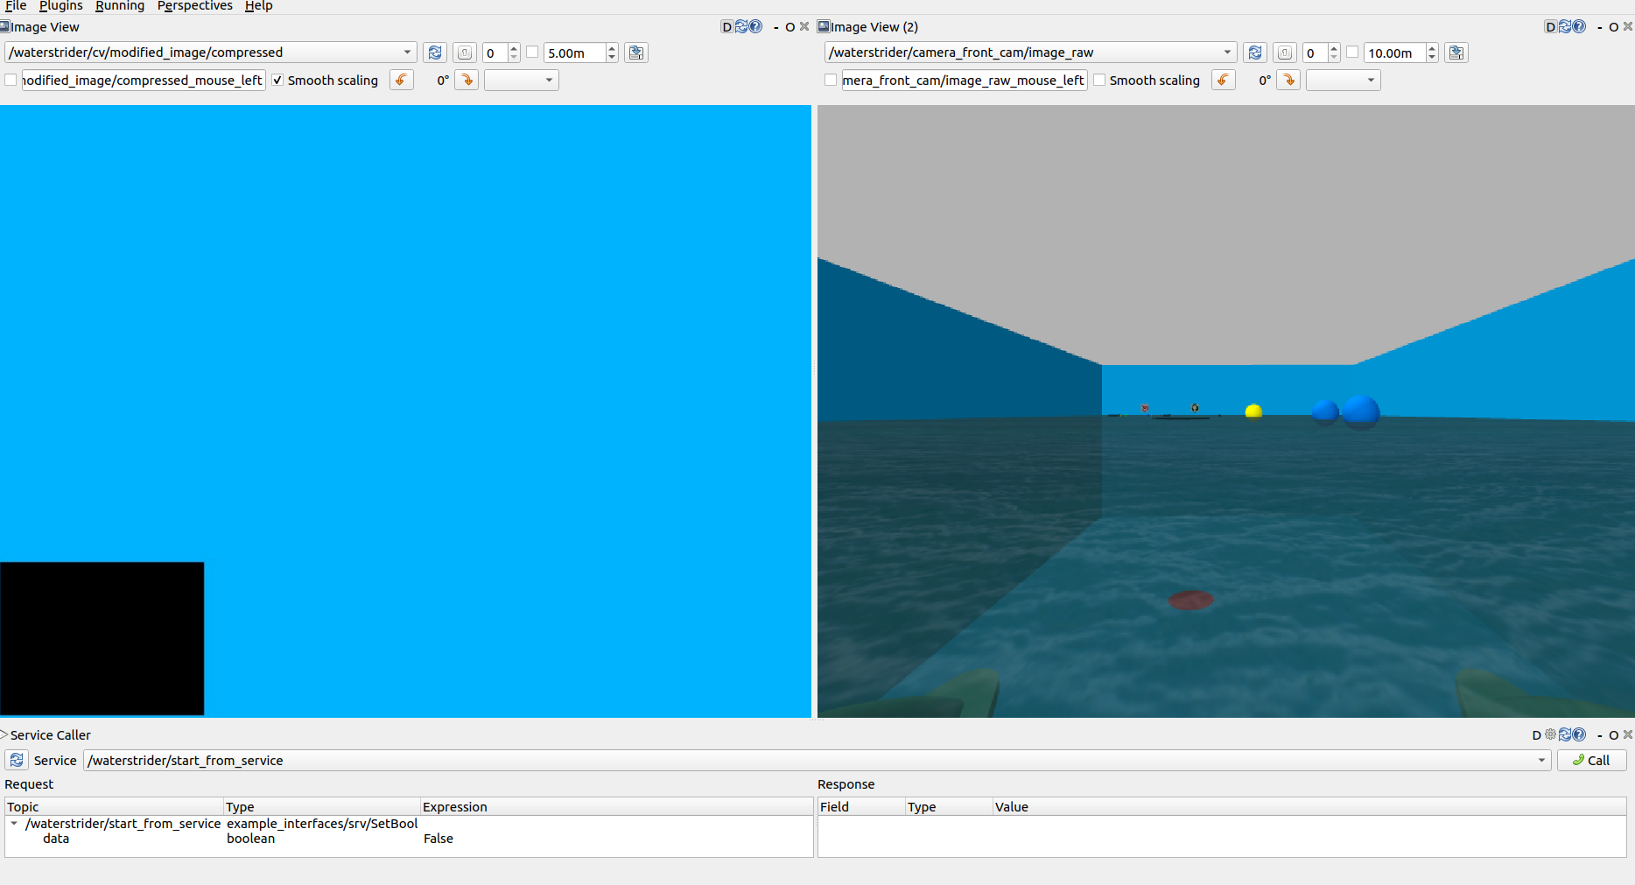Rotate image left in Image View (2)

(1224, 80)
